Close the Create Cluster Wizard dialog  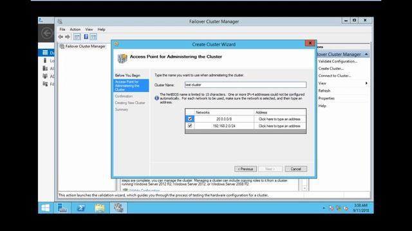(310, 43)
